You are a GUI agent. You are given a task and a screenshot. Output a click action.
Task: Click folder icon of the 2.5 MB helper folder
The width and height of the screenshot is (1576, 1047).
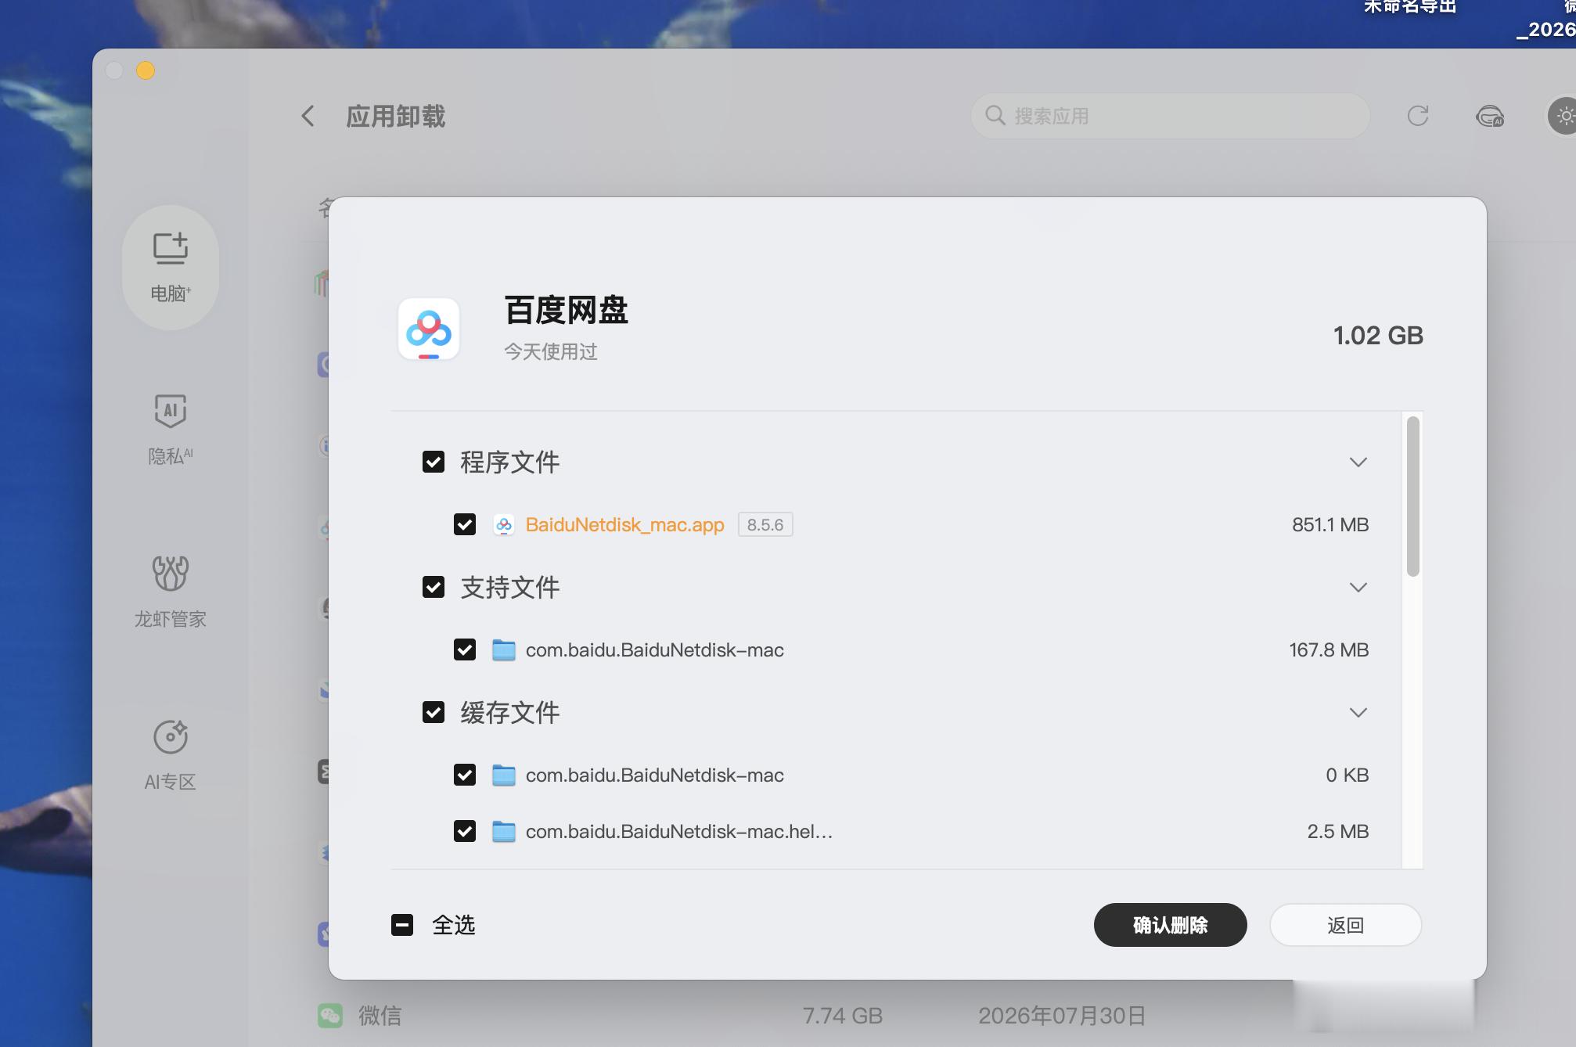(504, 831)
